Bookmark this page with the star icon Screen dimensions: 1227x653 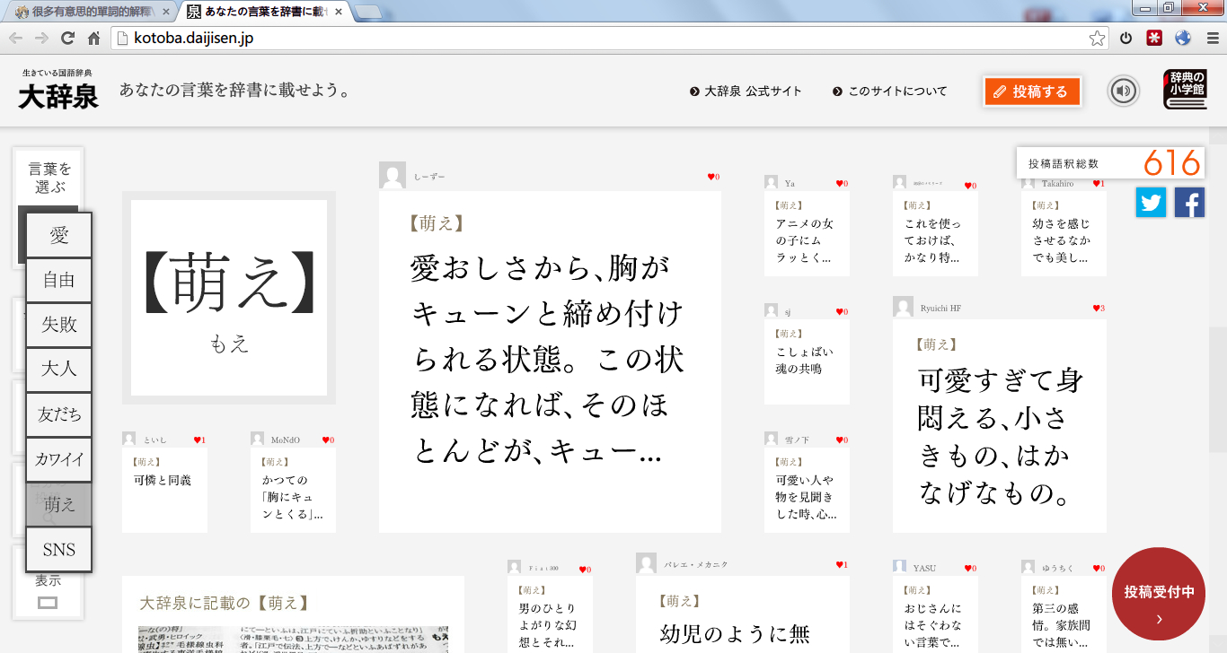[1097, 39]
